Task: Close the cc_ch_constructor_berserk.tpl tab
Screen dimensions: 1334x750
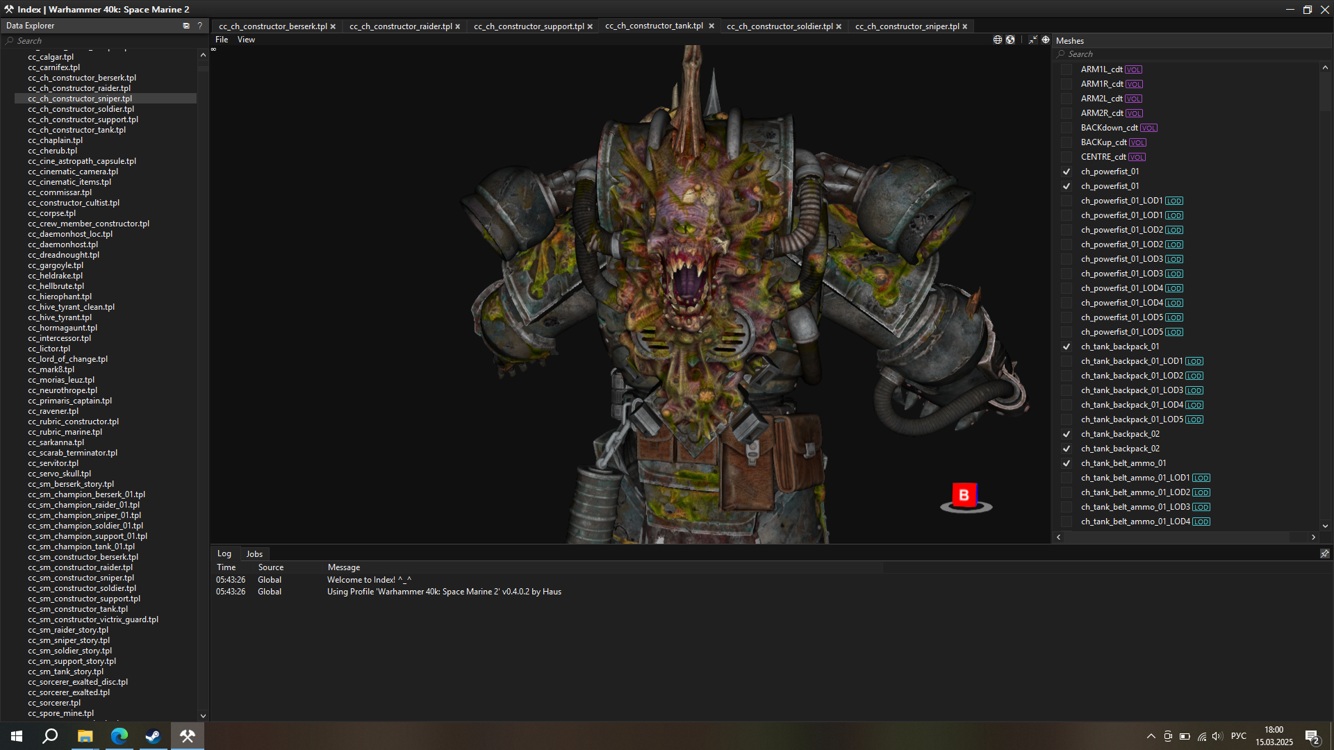Action: click(333, 26)
